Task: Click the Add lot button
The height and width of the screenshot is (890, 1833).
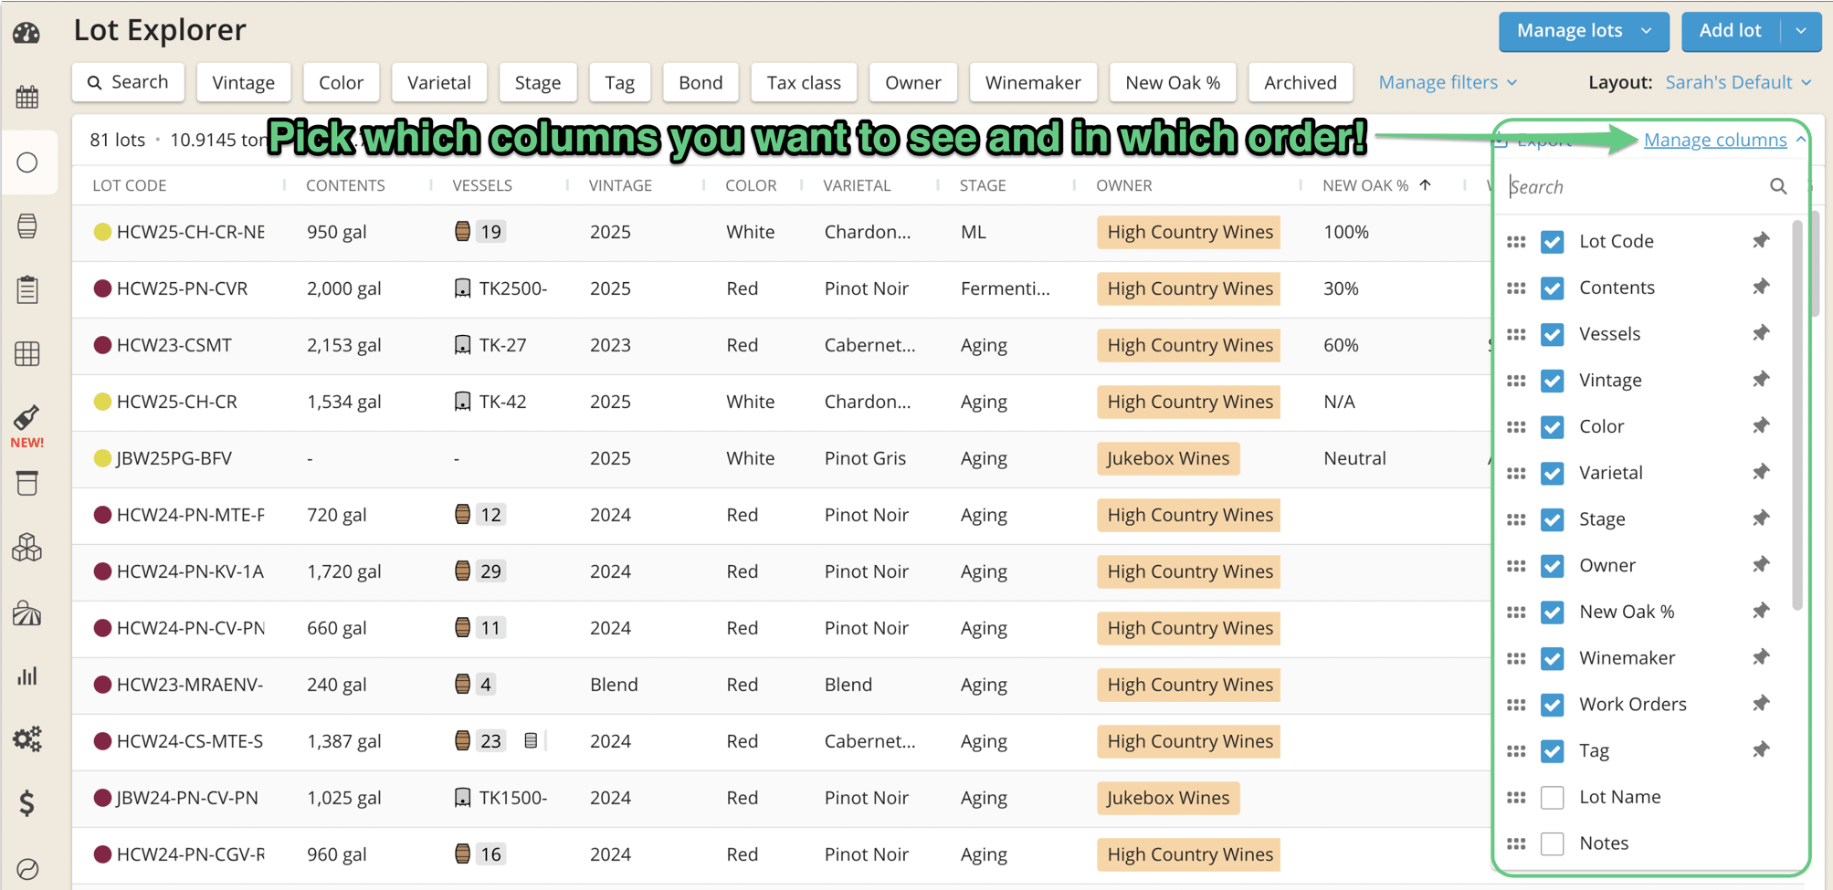Action: point(1731,31)
